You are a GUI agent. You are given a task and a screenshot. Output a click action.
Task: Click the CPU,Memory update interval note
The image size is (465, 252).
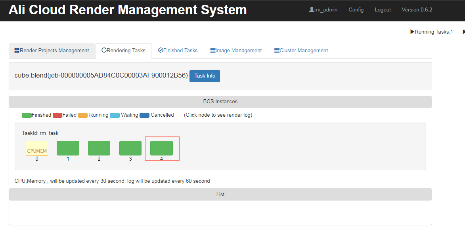112,181
